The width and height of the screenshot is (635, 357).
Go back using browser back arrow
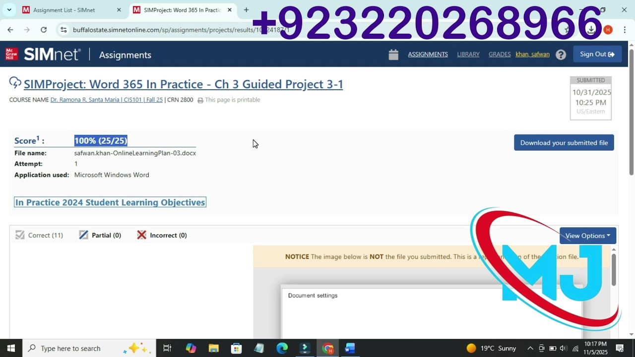tap(10, 30)
